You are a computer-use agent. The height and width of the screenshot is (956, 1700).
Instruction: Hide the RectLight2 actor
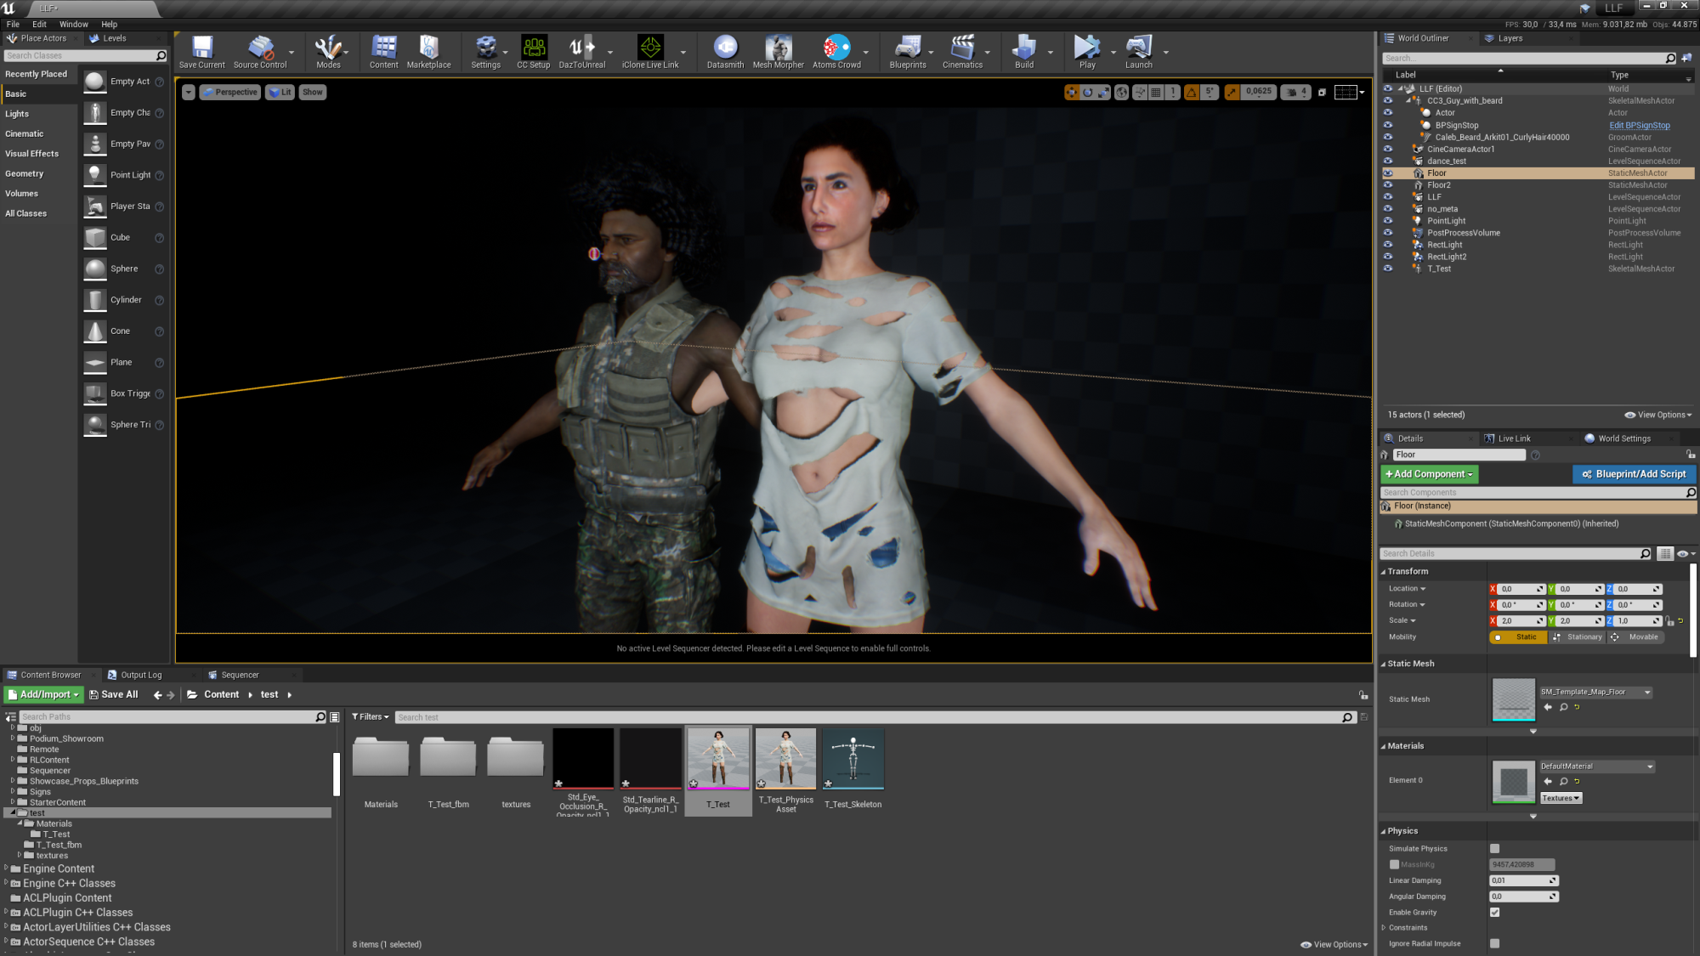click(1388, 257)
